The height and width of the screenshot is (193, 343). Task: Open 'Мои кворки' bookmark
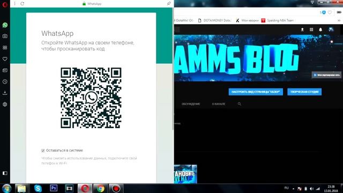(x=247, y=20)
